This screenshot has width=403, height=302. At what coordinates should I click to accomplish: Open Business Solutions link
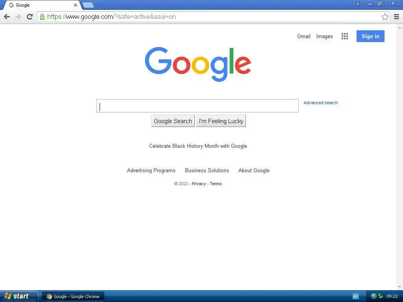point(207,171)
